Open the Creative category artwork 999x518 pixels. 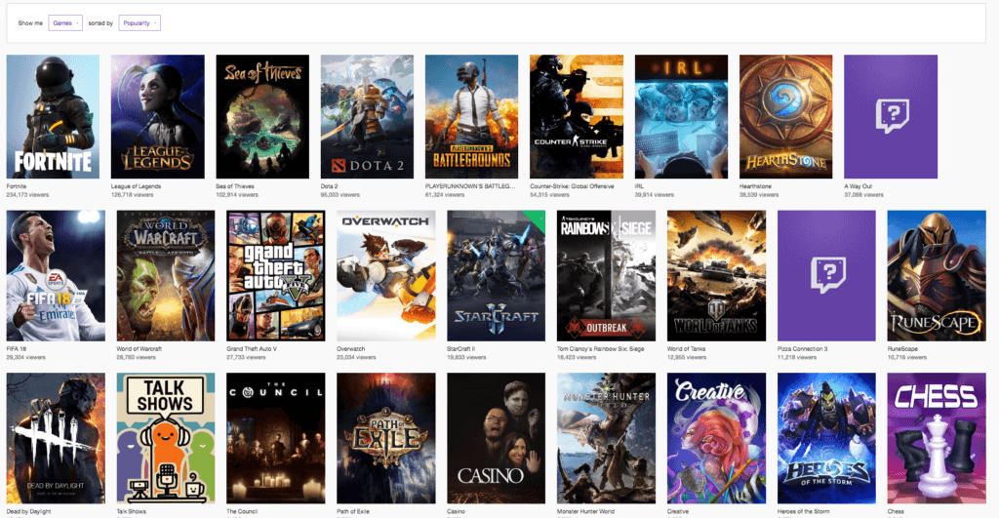pos(716,438)
